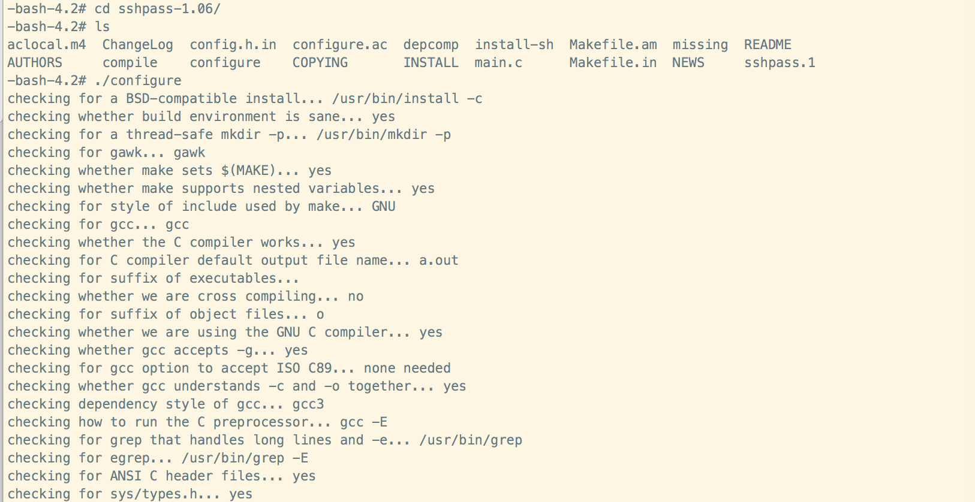975x502 pixels.
Task: Select the 'none needed' result text
Action: [407, 368]
